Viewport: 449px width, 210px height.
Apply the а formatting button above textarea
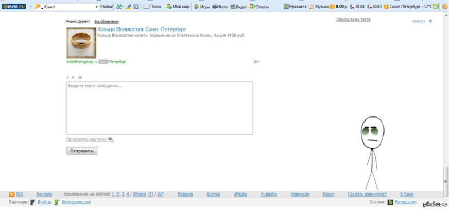pyautogui.click(x=73, y=77)
